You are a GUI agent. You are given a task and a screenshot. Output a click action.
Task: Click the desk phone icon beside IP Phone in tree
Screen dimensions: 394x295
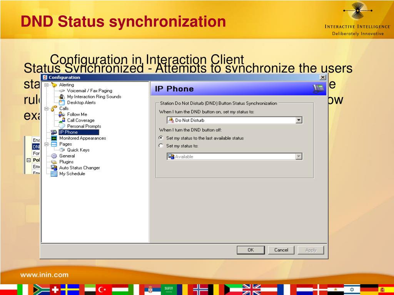(x=54, y=132)
